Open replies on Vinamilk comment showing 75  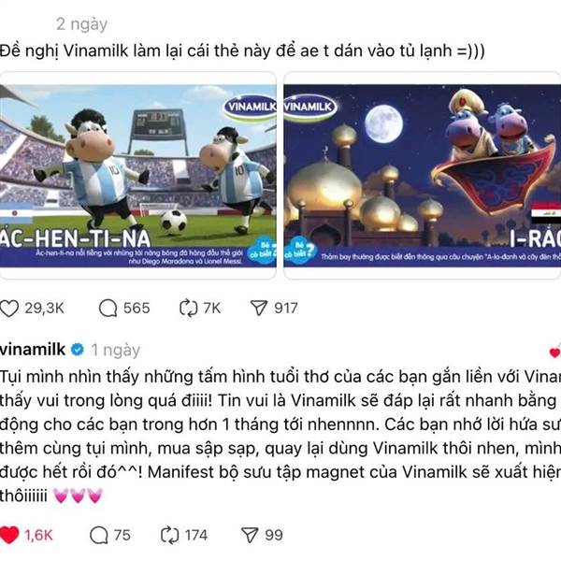click(99, 535)
